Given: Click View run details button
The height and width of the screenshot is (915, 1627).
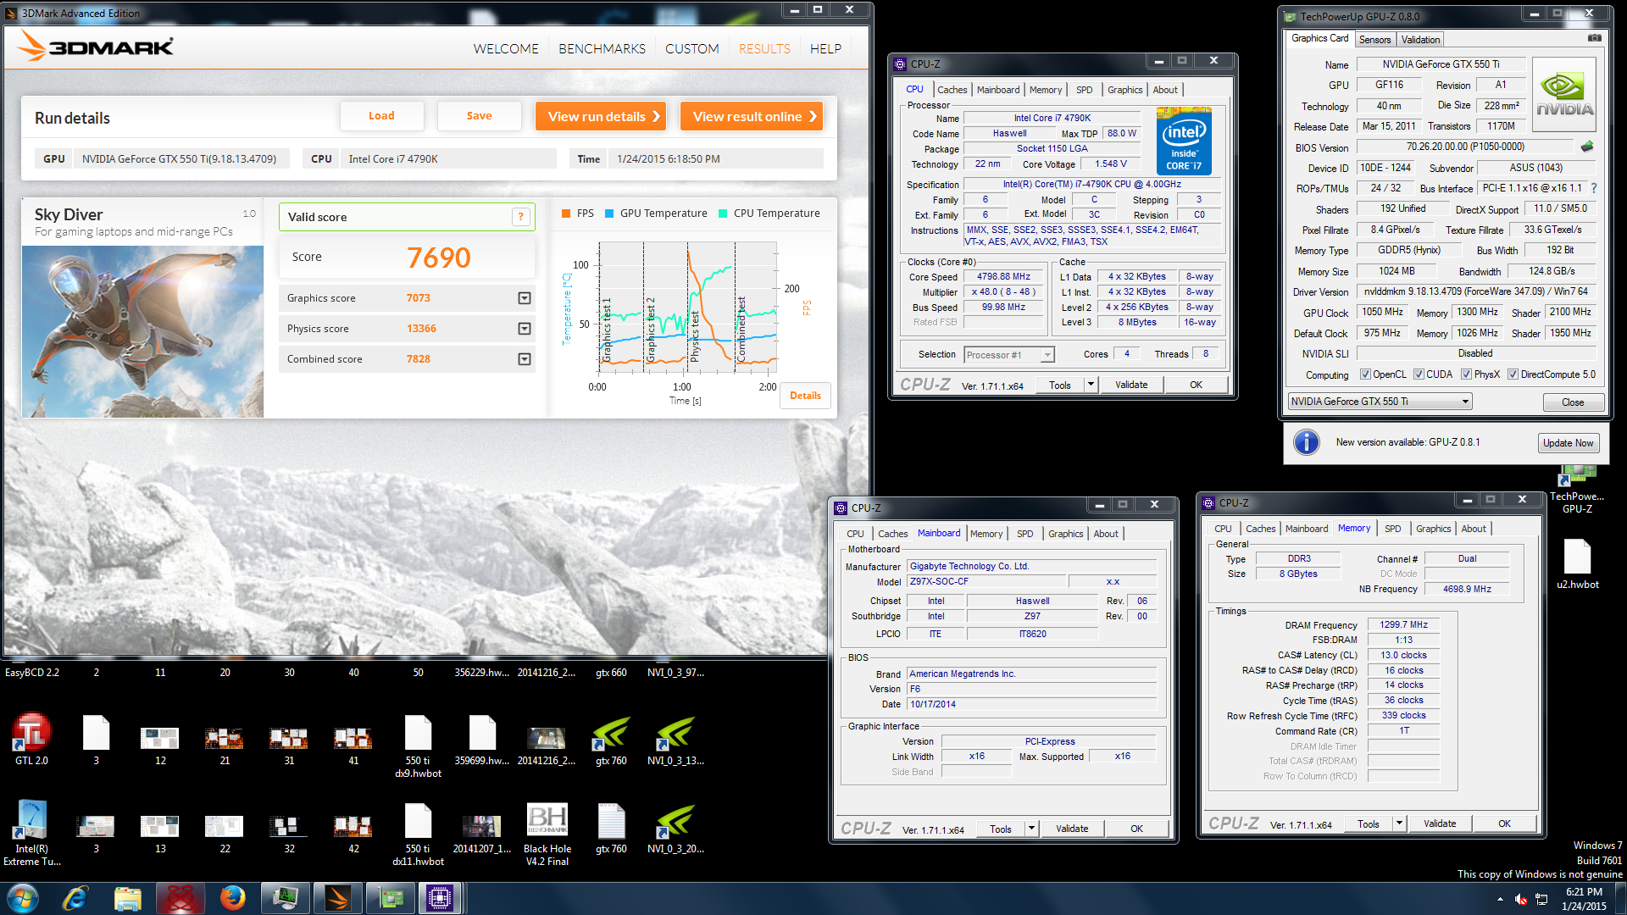Looking at the screenshot, I should 601,117.
